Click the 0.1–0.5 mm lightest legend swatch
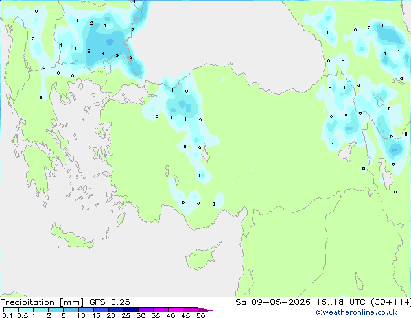The image size is (411, 318). click(11, 310)
